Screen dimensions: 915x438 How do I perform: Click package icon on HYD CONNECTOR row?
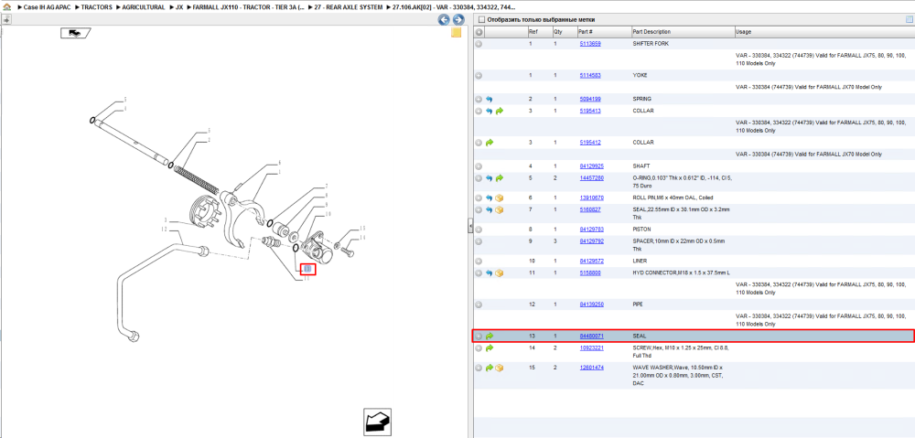[500, 272]
